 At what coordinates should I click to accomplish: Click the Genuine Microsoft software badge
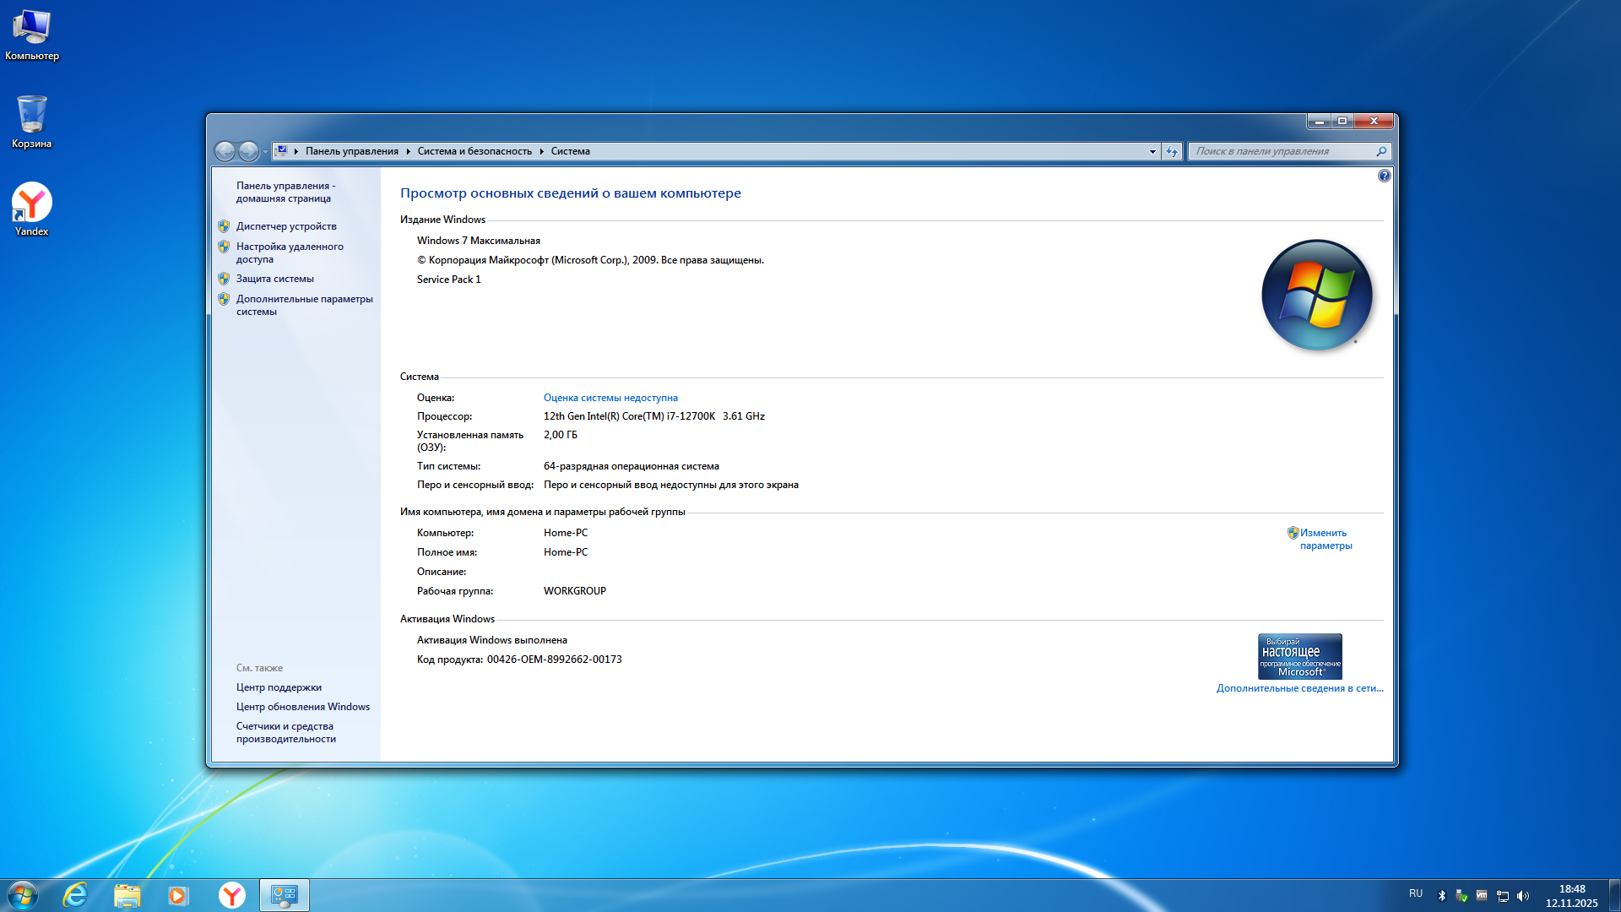[x=1299, y=656]
